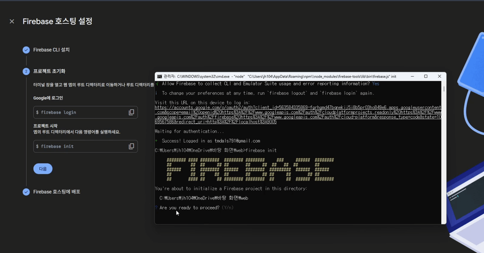Screen dimensions: 484x253
Task: Select the Firebase CLI 설치 step checkmark
Action: pyautogui.click(x=26, y=50)
